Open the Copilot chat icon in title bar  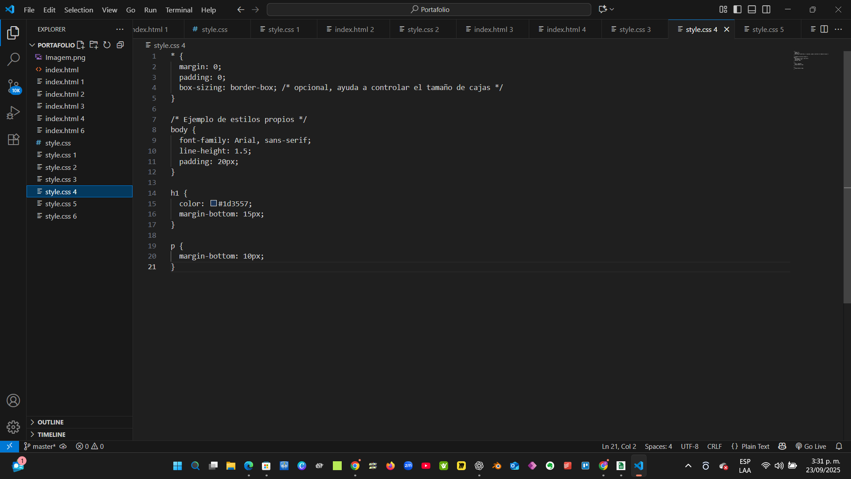(x=603, y=9)
